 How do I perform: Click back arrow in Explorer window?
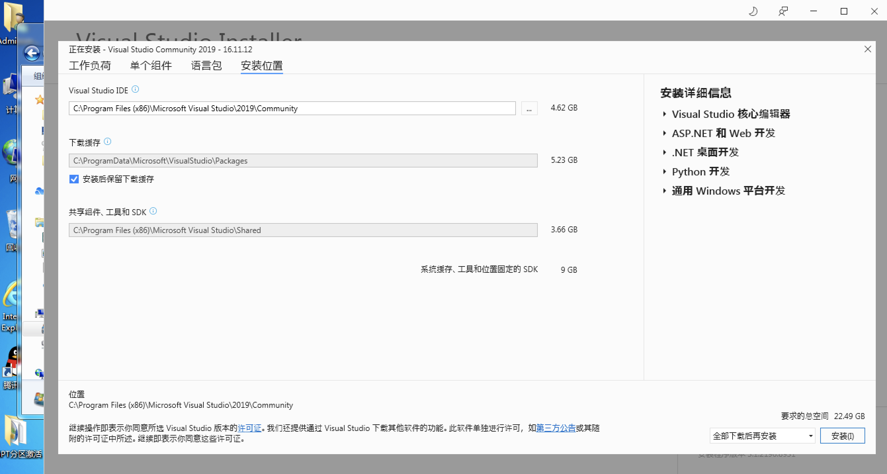pos(32,53)
